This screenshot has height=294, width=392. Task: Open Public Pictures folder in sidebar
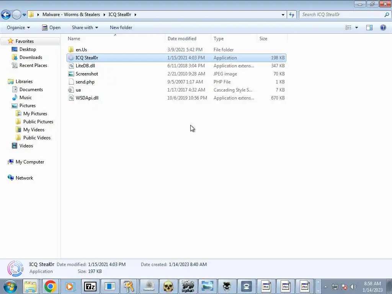point(38,121)
